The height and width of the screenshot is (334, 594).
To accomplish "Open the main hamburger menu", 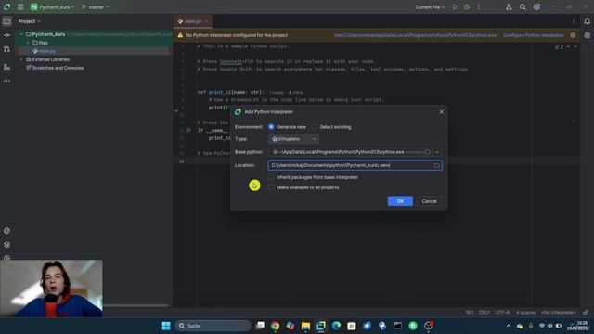I will (x=20, y=7).
